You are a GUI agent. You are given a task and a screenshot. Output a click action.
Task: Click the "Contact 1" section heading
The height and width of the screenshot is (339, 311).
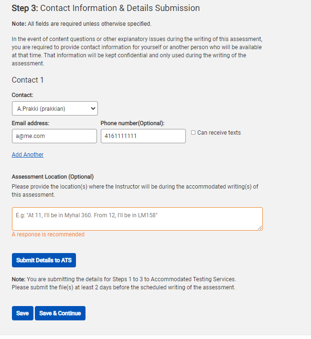(x=28, y=80)
